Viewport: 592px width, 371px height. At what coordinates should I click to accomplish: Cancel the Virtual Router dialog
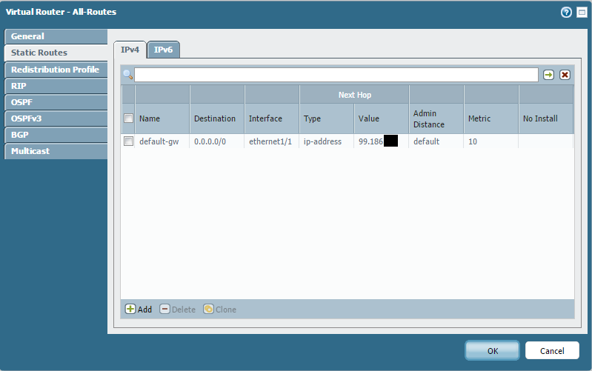coord(552,350)
